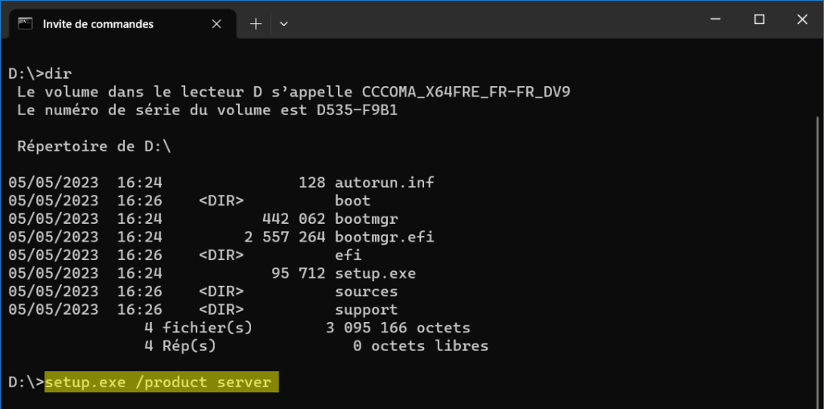Click the highlighted 'setup.exe /product server' command

[x=161, y=382]
